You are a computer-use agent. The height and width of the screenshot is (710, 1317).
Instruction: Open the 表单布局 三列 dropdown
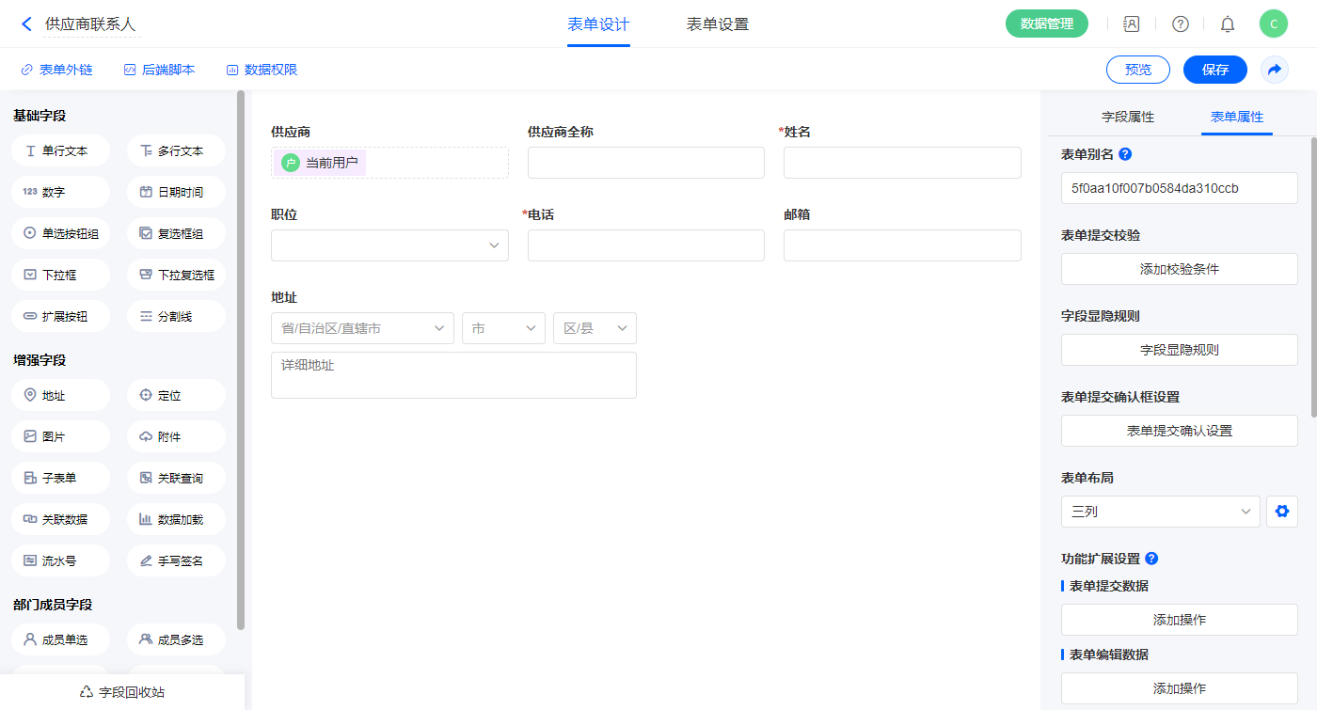(1160, 512)
